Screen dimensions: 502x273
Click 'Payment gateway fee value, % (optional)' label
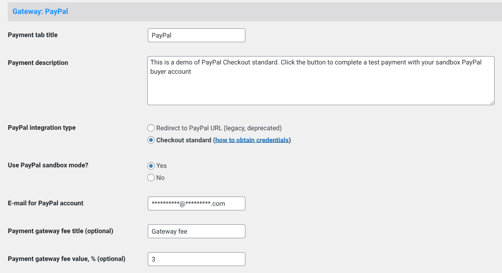coord(67,259)
